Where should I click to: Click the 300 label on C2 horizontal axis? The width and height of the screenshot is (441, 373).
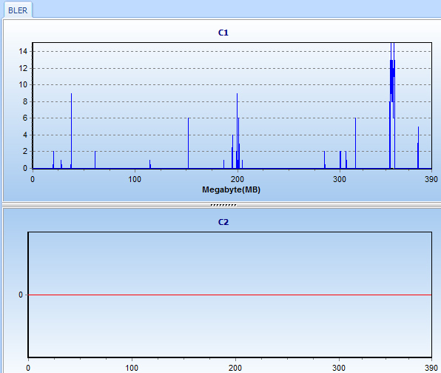point(339,368)
